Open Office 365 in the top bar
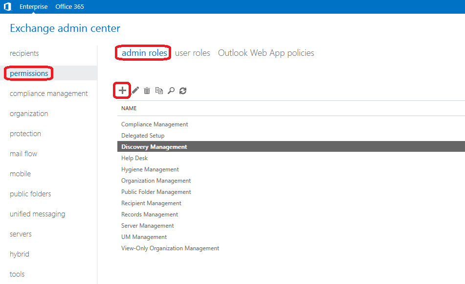 (69, 7)
